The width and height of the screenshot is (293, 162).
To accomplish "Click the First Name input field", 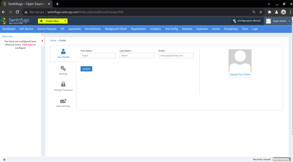I will (98, 55).
